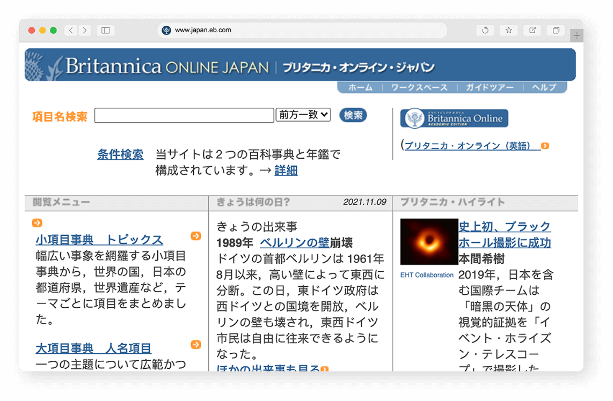Click the 項目名検索 text input field
This screenshot has width=613, height=401.
coord(184,115)
